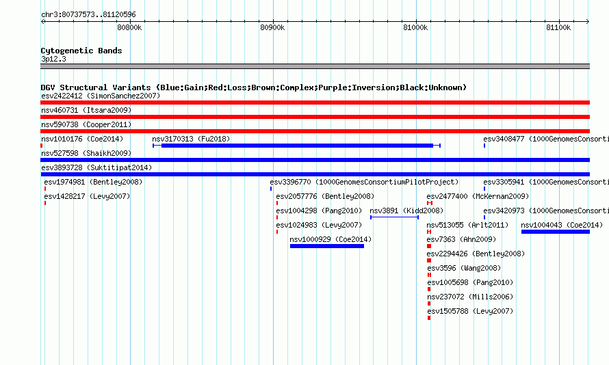Viewport: 609px width, 365px height.
Task: Click the 81100k ruler label
Action: click(x=558, y=27)
